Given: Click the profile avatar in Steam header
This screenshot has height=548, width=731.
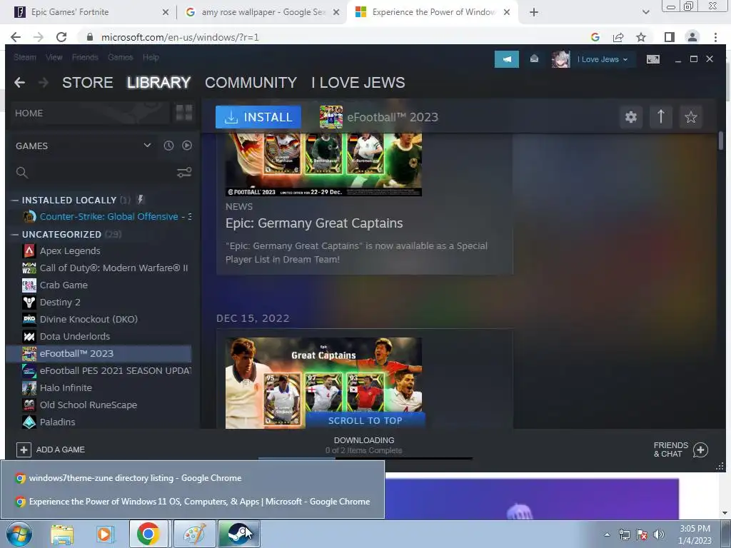Looking at the screenshot, I should click(560, 59).
